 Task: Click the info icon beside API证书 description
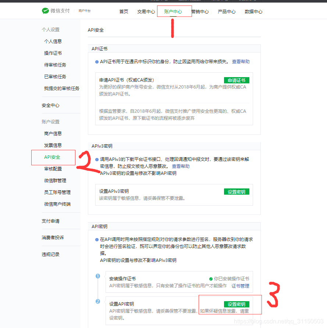[97, 62]
